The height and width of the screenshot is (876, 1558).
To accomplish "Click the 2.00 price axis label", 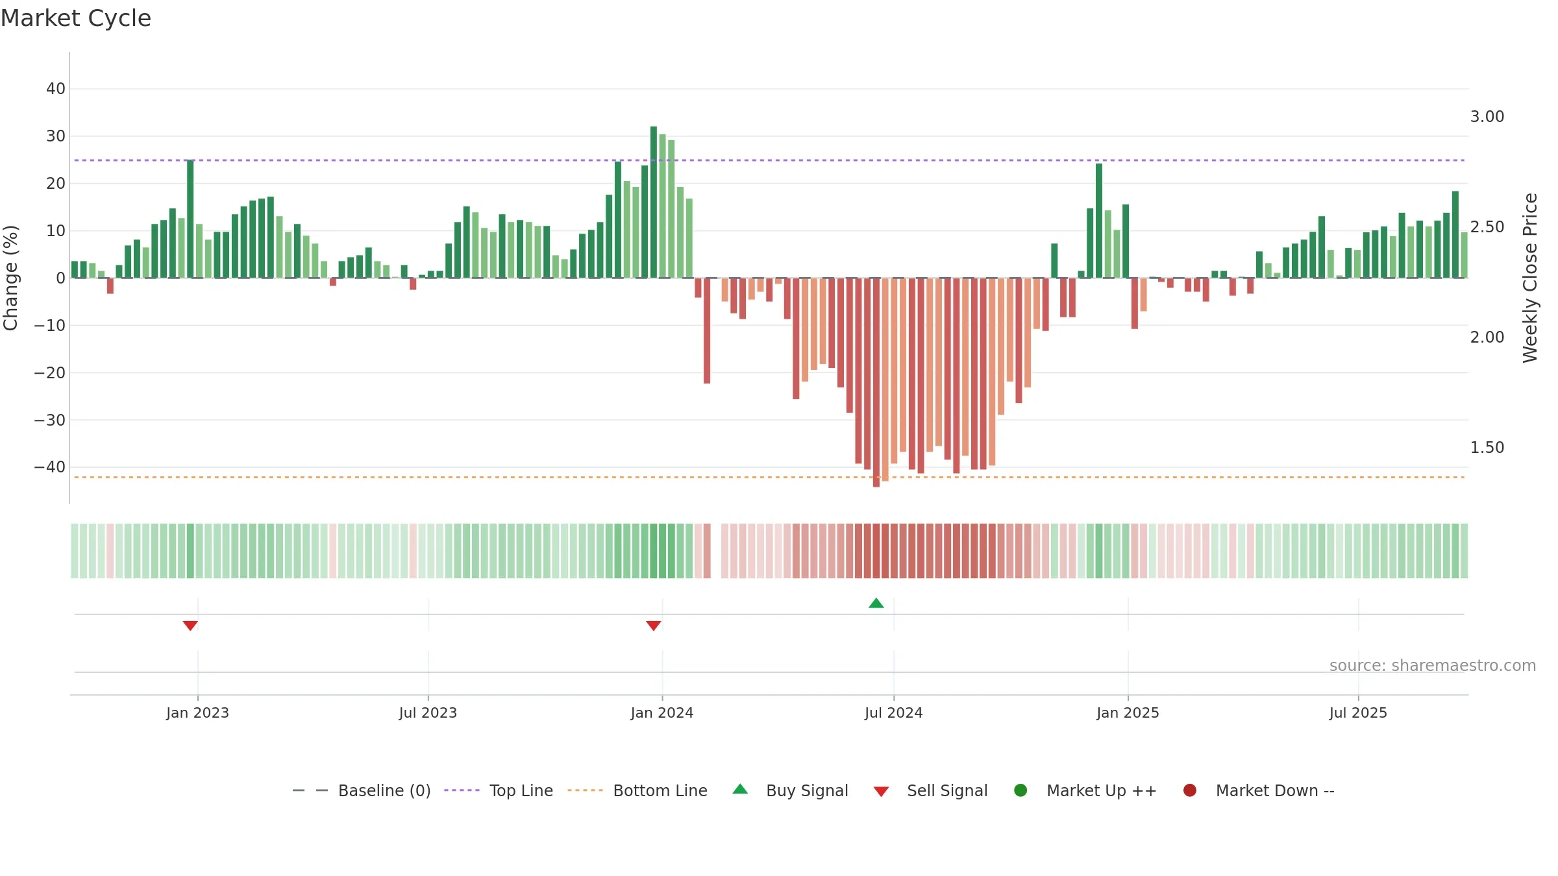I will point(1487,337).
